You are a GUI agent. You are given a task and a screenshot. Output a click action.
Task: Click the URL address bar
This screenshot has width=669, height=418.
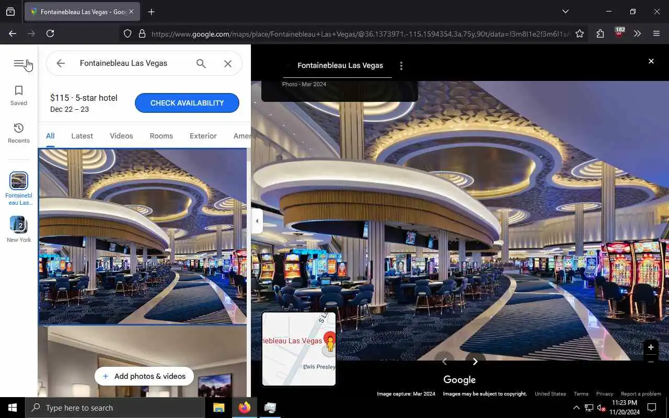tap(360, 33)
